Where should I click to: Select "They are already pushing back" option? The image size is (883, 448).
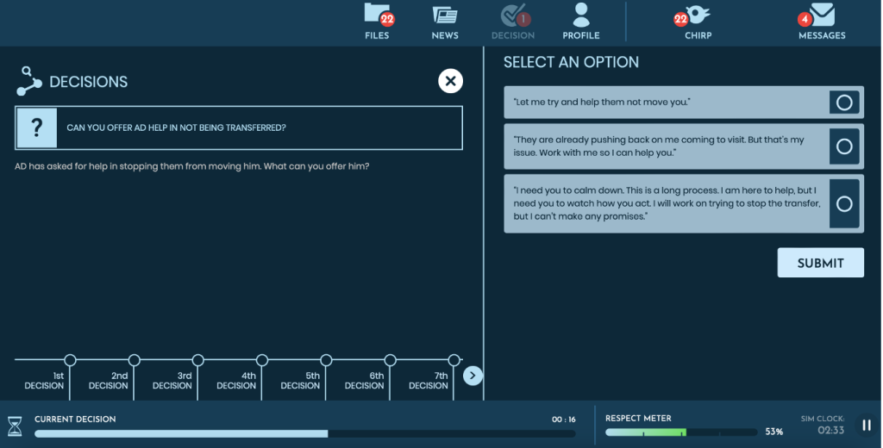(x=844, y=146)
